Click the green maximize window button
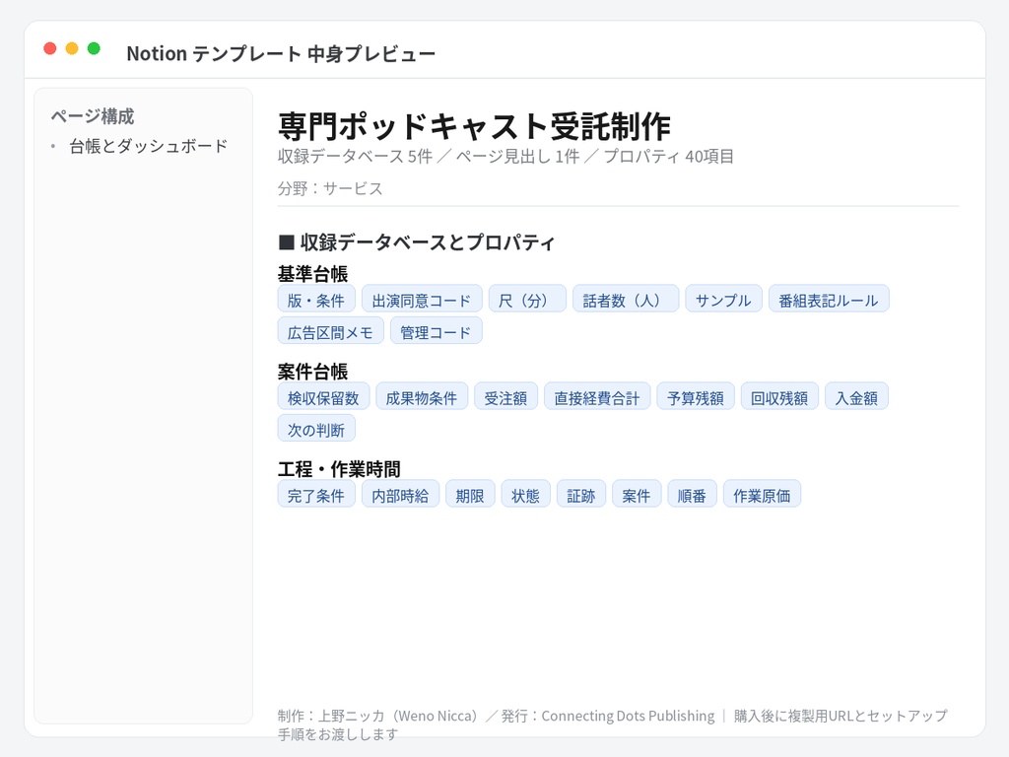The width and height of the screenshot is (1009, 757). (x=94, y=48)
